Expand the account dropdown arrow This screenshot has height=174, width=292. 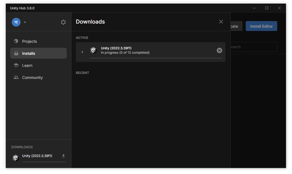point(25,22)
